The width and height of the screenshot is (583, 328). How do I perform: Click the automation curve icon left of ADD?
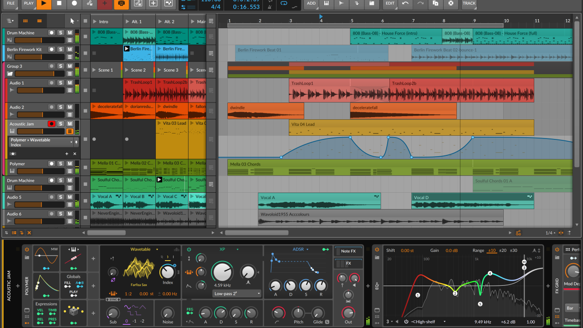tap(294, 6)
